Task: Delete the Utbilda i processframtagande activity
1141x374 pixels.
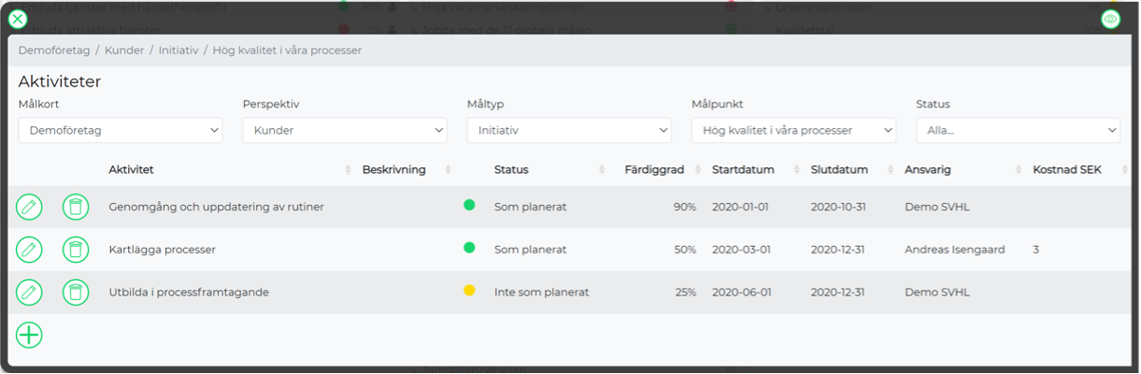Action: click(76, 293)
